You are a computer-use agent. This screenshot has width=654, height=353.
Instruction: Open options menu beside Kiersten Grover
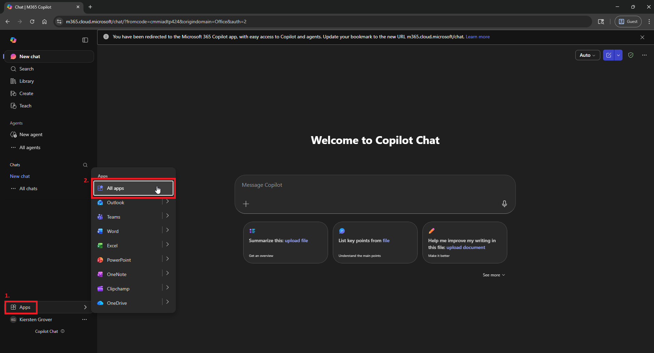coord(84,319)
